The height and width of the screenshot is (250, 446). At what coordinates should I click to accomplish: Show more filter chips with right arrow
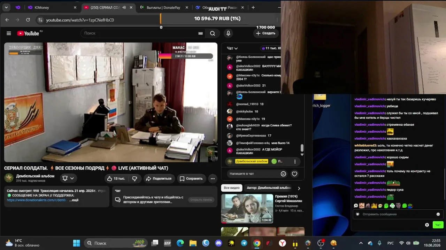[299, 188]
